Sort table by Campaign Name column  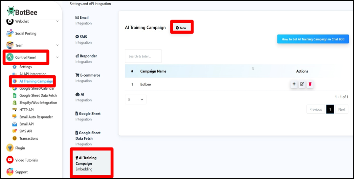[253, 69]
